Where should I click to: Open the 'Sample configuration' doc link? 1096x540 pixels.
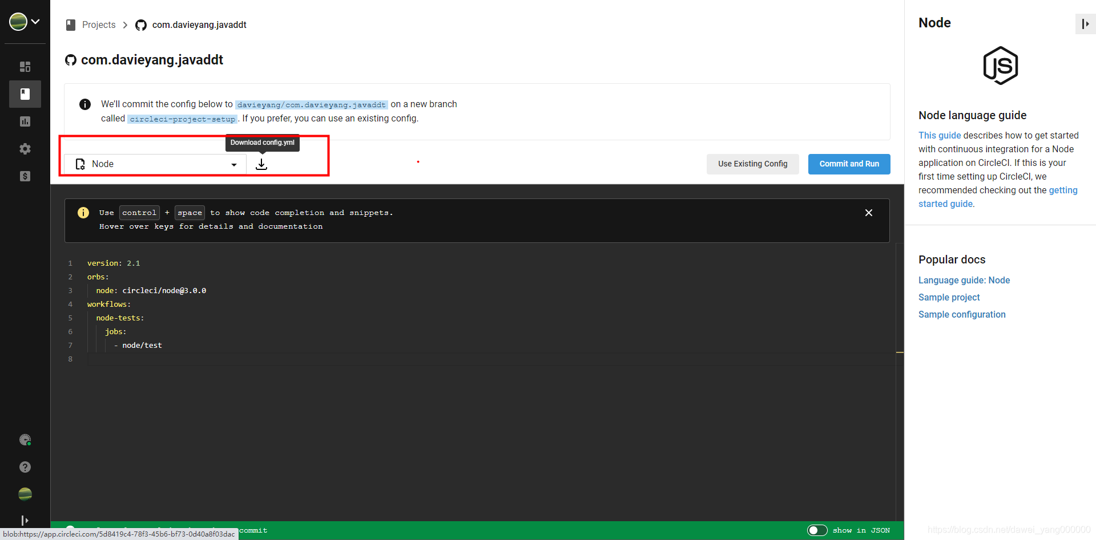[x=962, y=314]
